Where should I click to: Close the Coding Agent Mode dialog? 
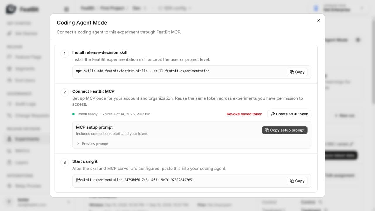(319, 20)
